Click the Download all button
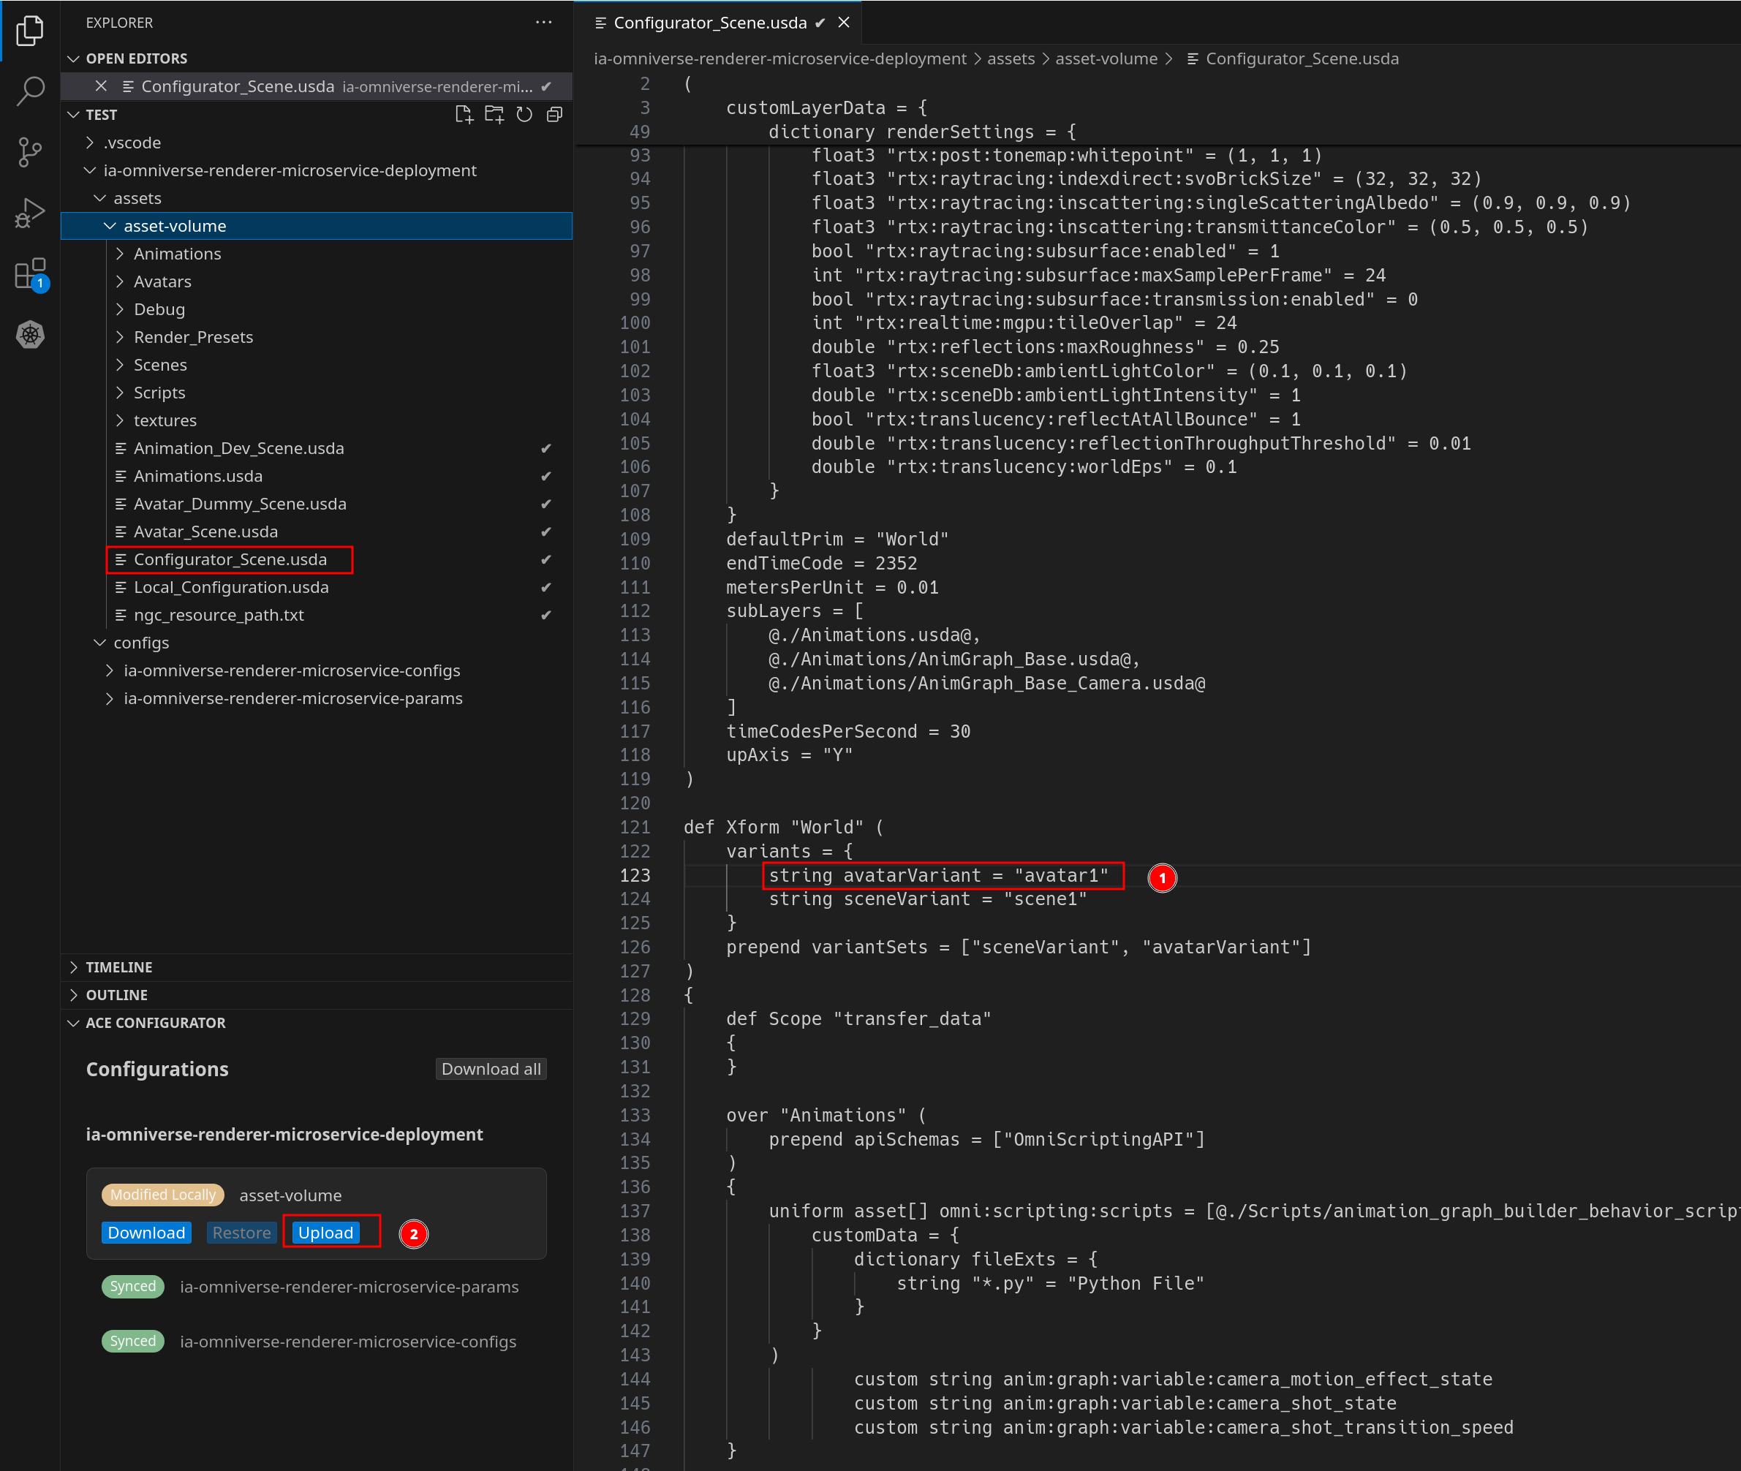 [491, 1069]
